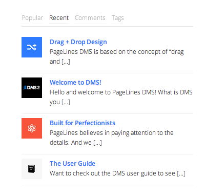Open the Built for Perfectionists post

coord(83,123)
